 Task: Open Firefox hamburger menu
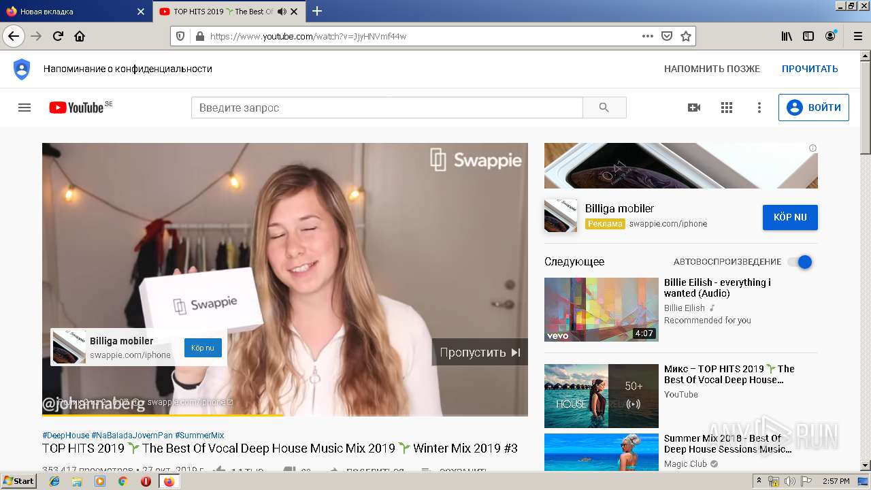857,36
